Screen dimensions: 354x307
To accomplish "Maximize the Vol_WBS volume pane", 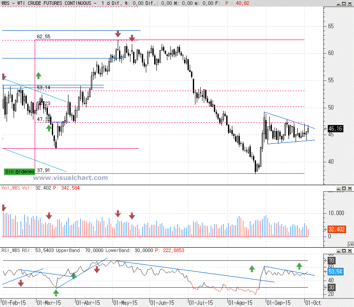I will (344, 188).
